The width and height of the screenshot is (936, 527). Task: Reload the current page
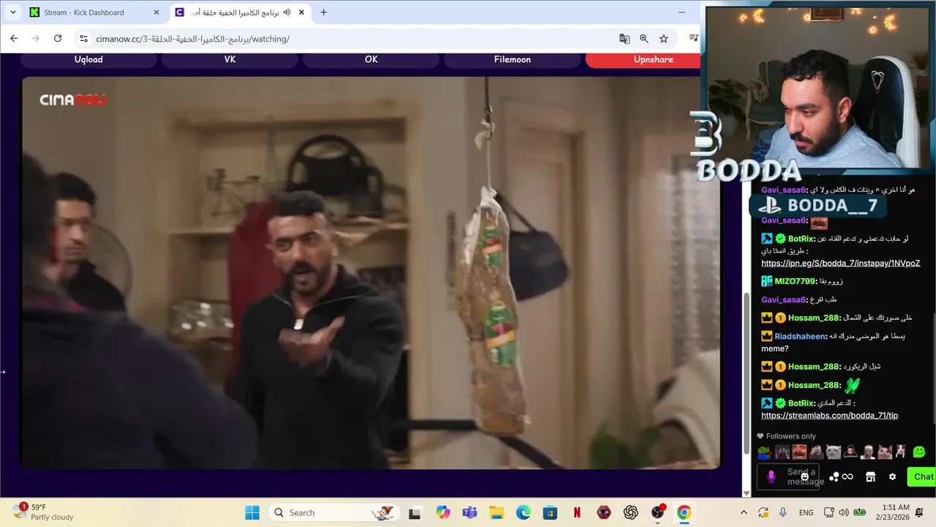(x=58, y=39)
